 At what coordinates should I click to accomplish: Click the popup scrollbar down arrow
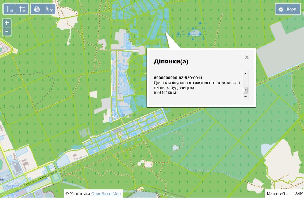245,97
